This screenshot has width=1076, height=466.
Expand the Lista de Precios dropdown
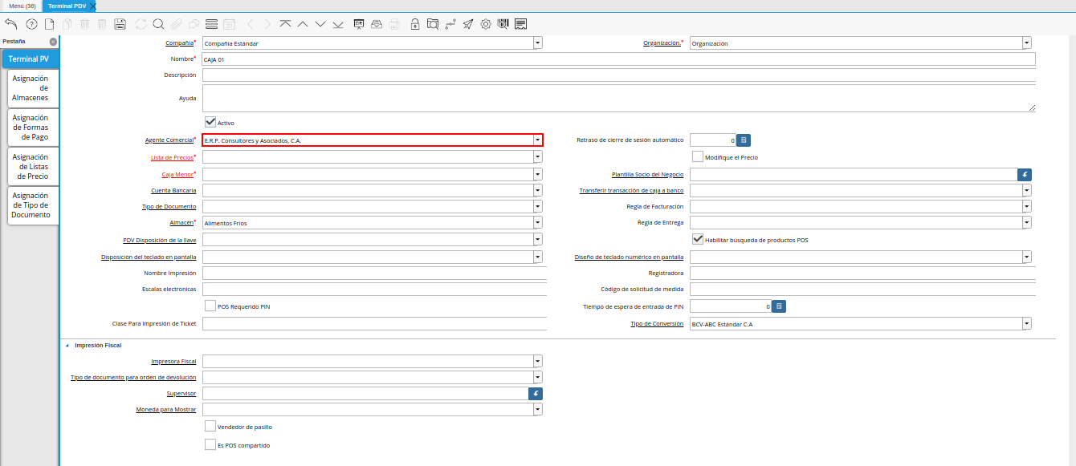pos(536,157)
